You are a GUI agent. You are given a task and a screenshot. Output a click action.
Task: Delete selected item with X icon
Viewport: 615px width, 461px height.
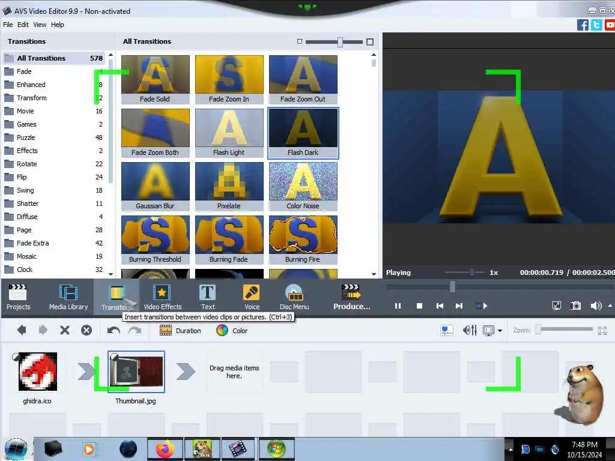(x=65, y=331)
